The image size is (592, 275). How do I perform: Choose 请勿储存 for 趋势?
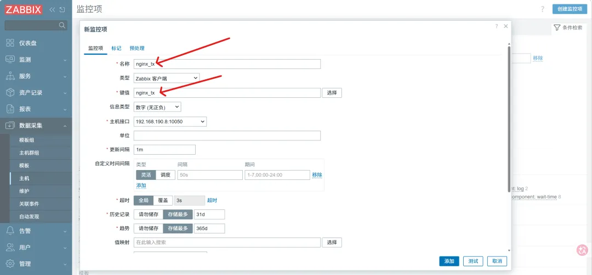149,229
